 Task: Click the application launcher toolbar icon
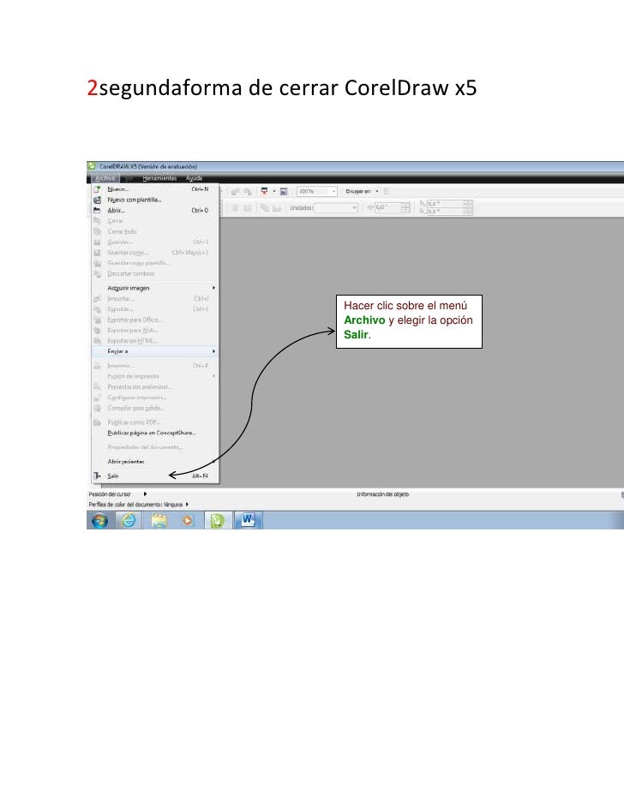pyautogui.click(x=265, y=191)
